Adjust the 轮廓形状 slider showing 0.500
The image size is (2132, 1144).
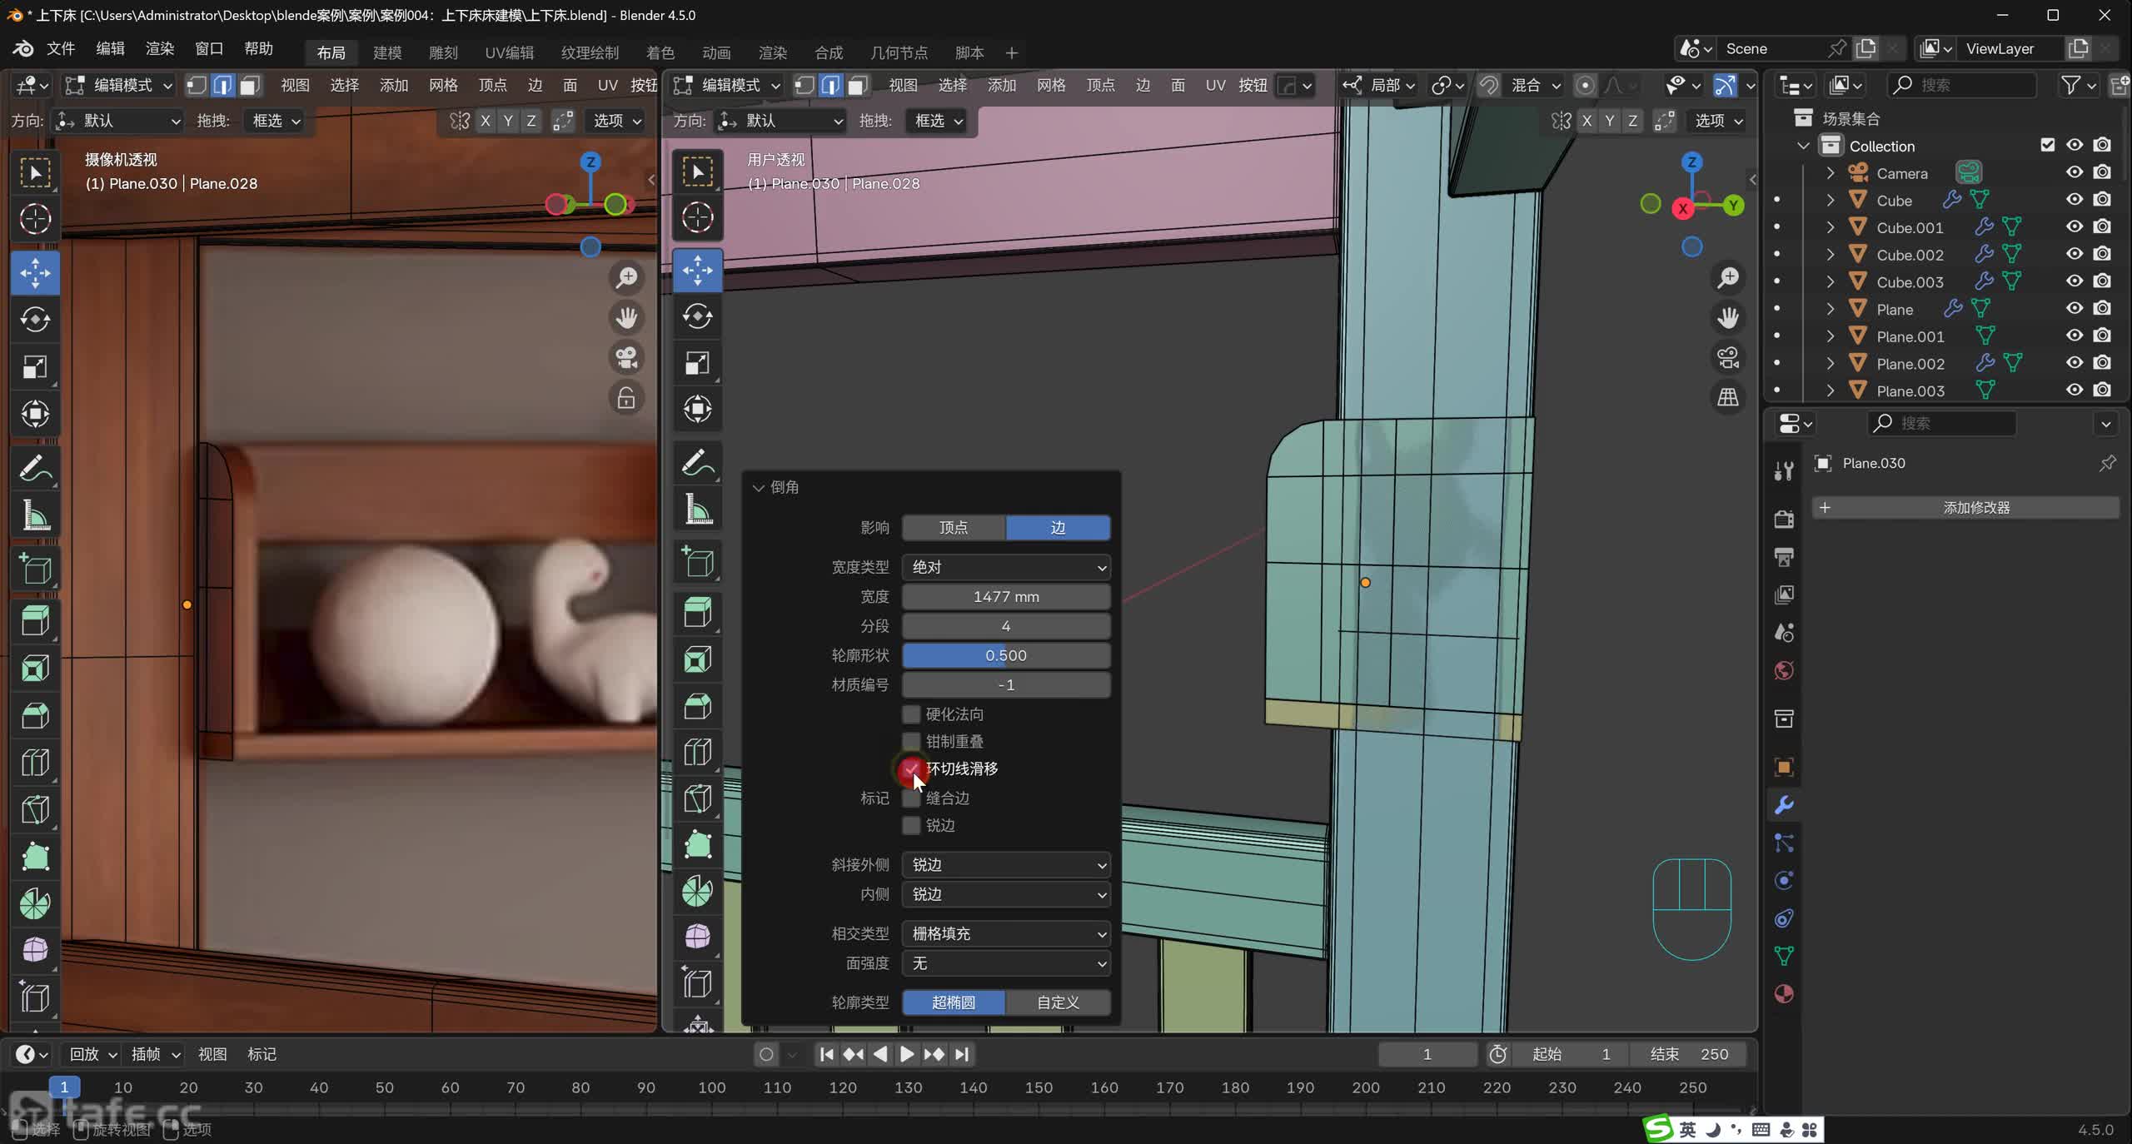click(x=1005, y=655)
